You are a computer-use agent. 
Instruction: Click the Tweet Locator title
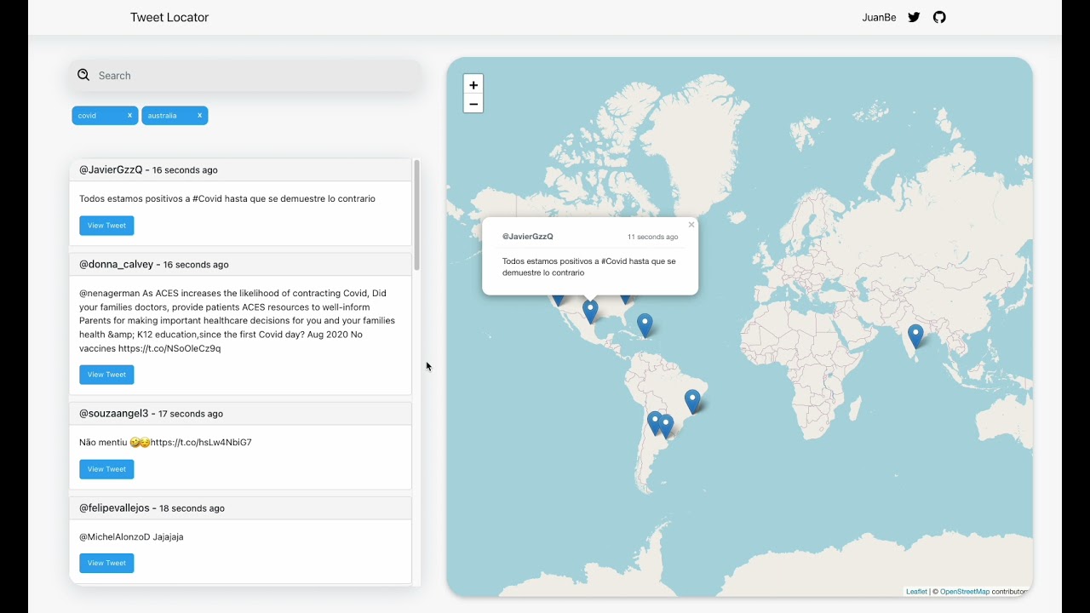tap(169, 17)
